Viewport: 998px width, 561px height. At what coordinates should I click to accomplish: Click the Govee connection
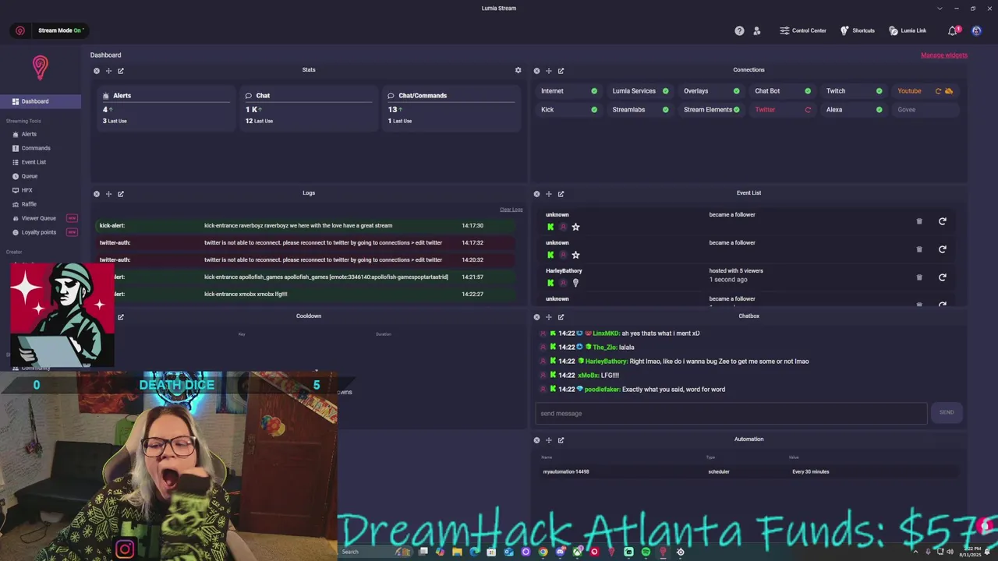pos(925,110)
